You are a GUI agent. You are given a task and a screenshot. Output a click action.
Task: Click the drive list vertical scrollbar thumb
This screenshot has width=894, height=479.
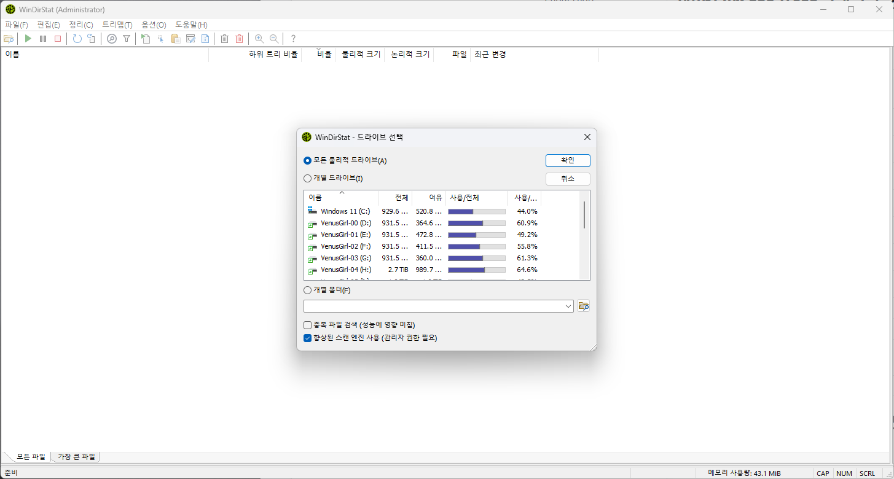(x=584, y=215)
